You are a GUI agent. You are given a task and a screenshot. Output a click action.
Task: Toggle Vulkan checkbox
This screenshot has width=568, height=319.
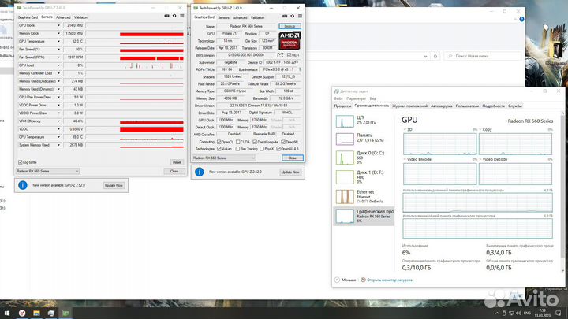[219, 149]
